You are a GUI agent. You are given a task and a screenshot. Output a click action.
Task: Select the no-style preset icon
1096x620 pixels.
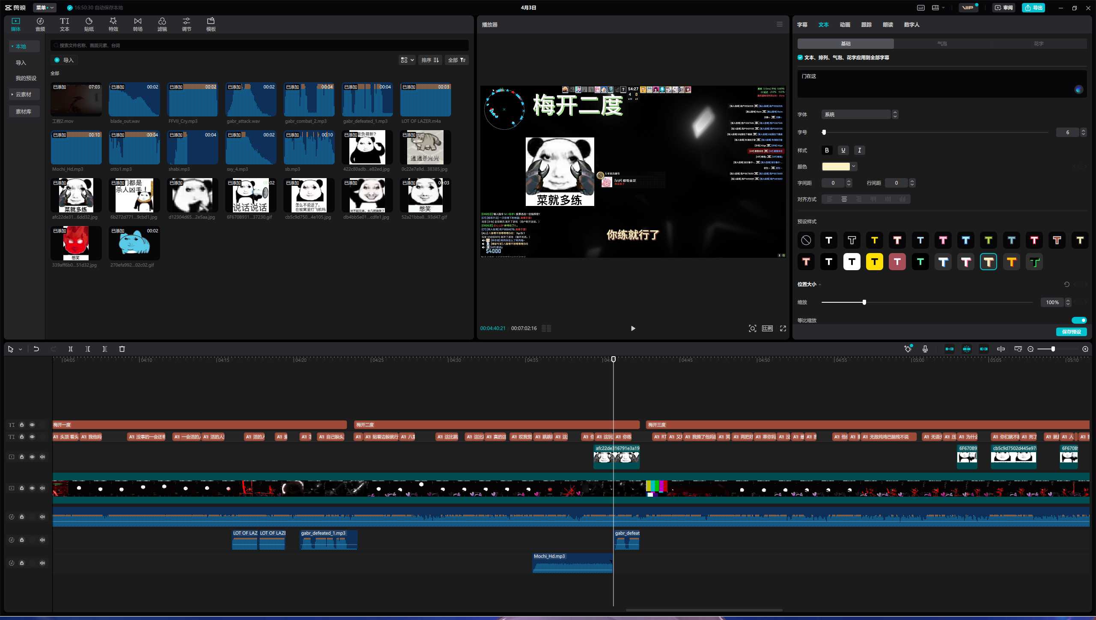pos(806,240)
